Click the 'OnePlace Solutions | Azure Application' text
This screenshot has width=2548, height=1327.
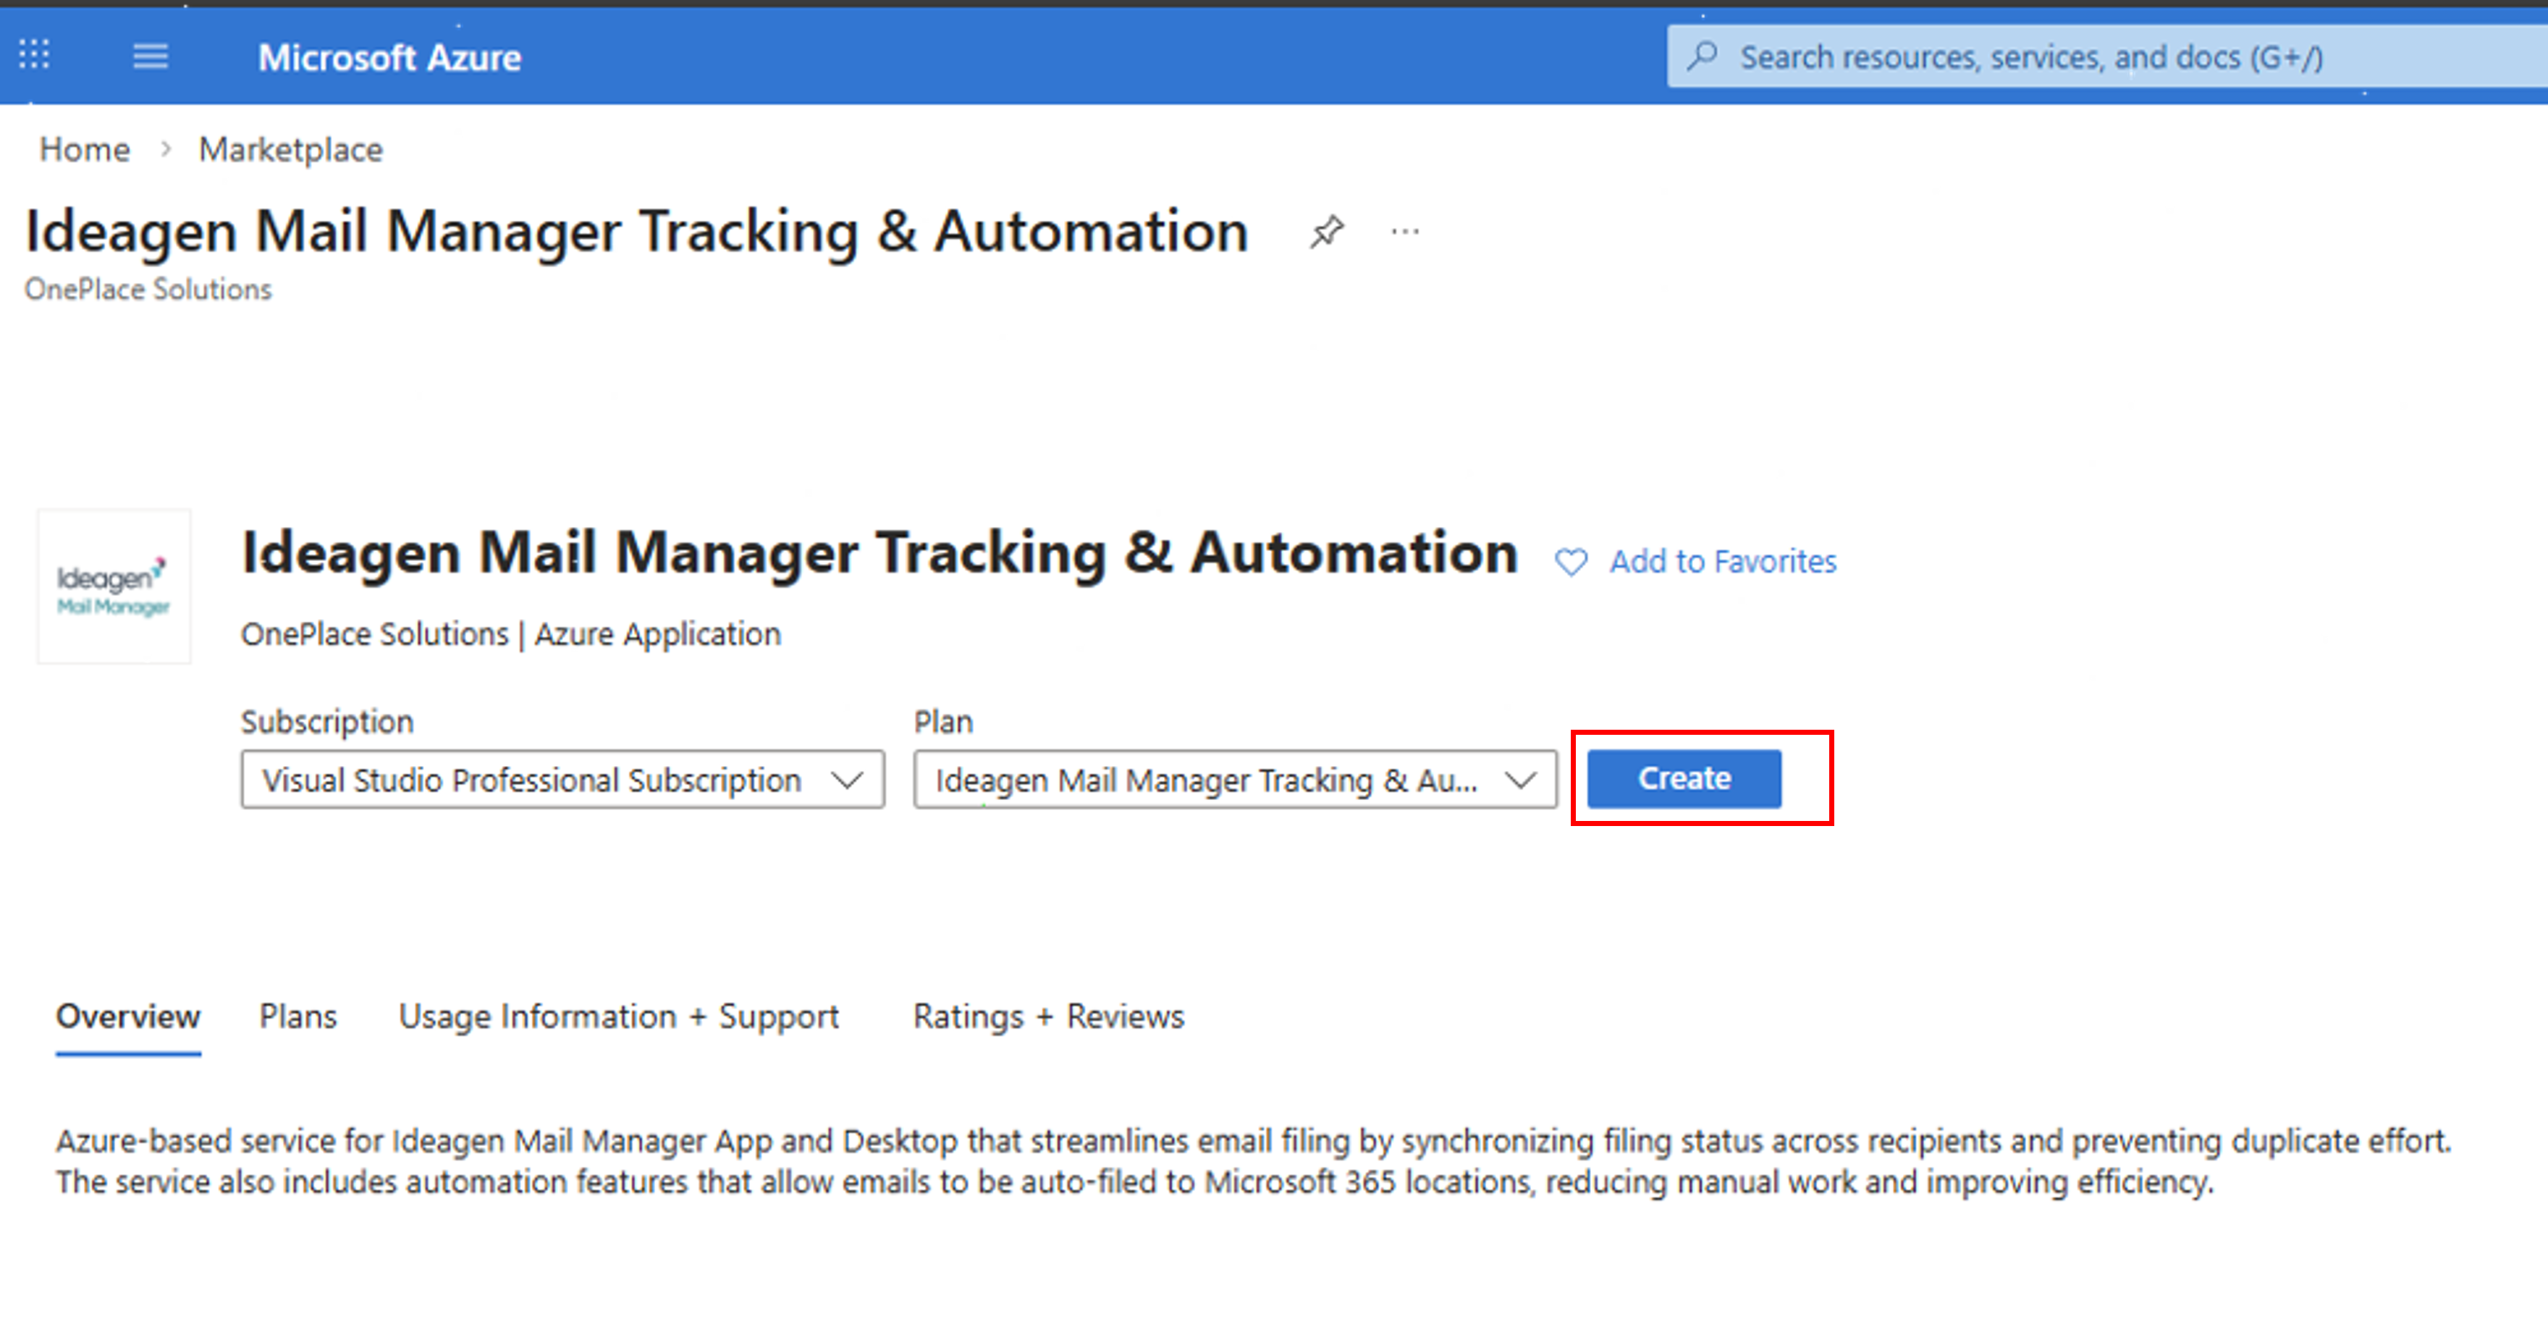click(x=511, y=634)
